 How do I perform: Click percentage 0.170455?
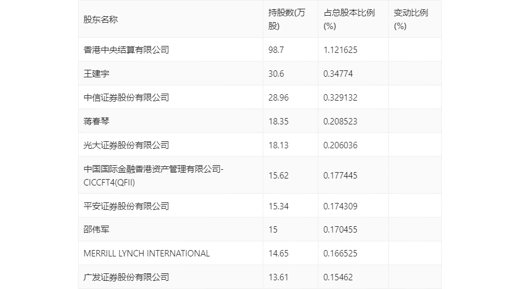click(340, 230)
